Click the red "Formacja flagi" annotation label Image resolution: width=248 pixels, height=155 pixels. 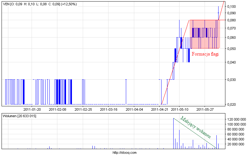click(x=205, y=54)
